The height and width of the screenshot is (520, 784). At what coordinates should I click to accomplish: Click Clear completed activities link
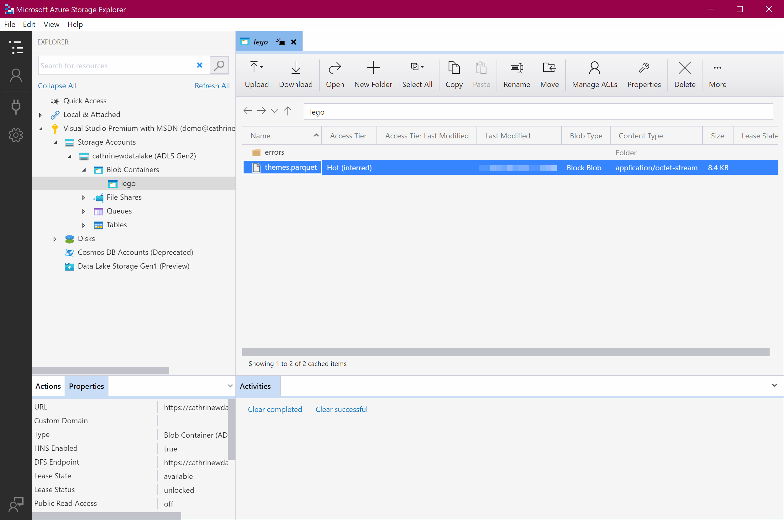pyautogui.click(x=275, y=409)
